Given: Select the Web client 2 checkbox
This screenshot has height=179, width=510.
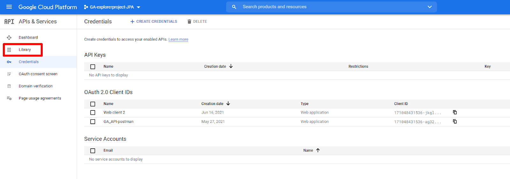Looking at the screenshot, I should (93, 113).
